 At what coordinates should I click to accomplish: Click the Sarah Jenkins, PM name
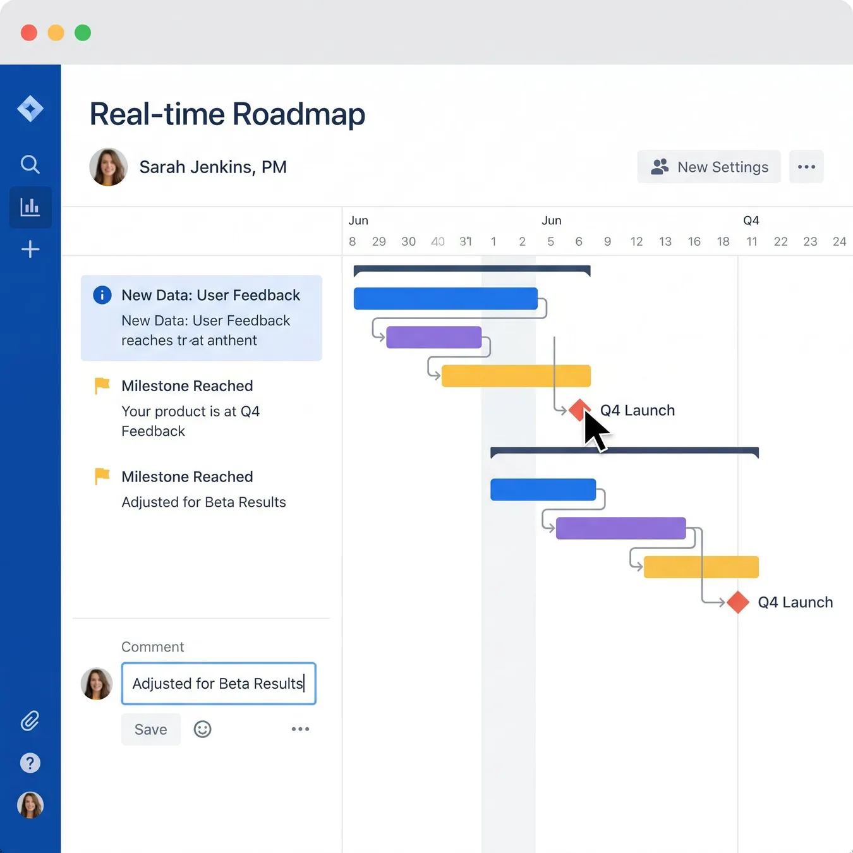213,167
